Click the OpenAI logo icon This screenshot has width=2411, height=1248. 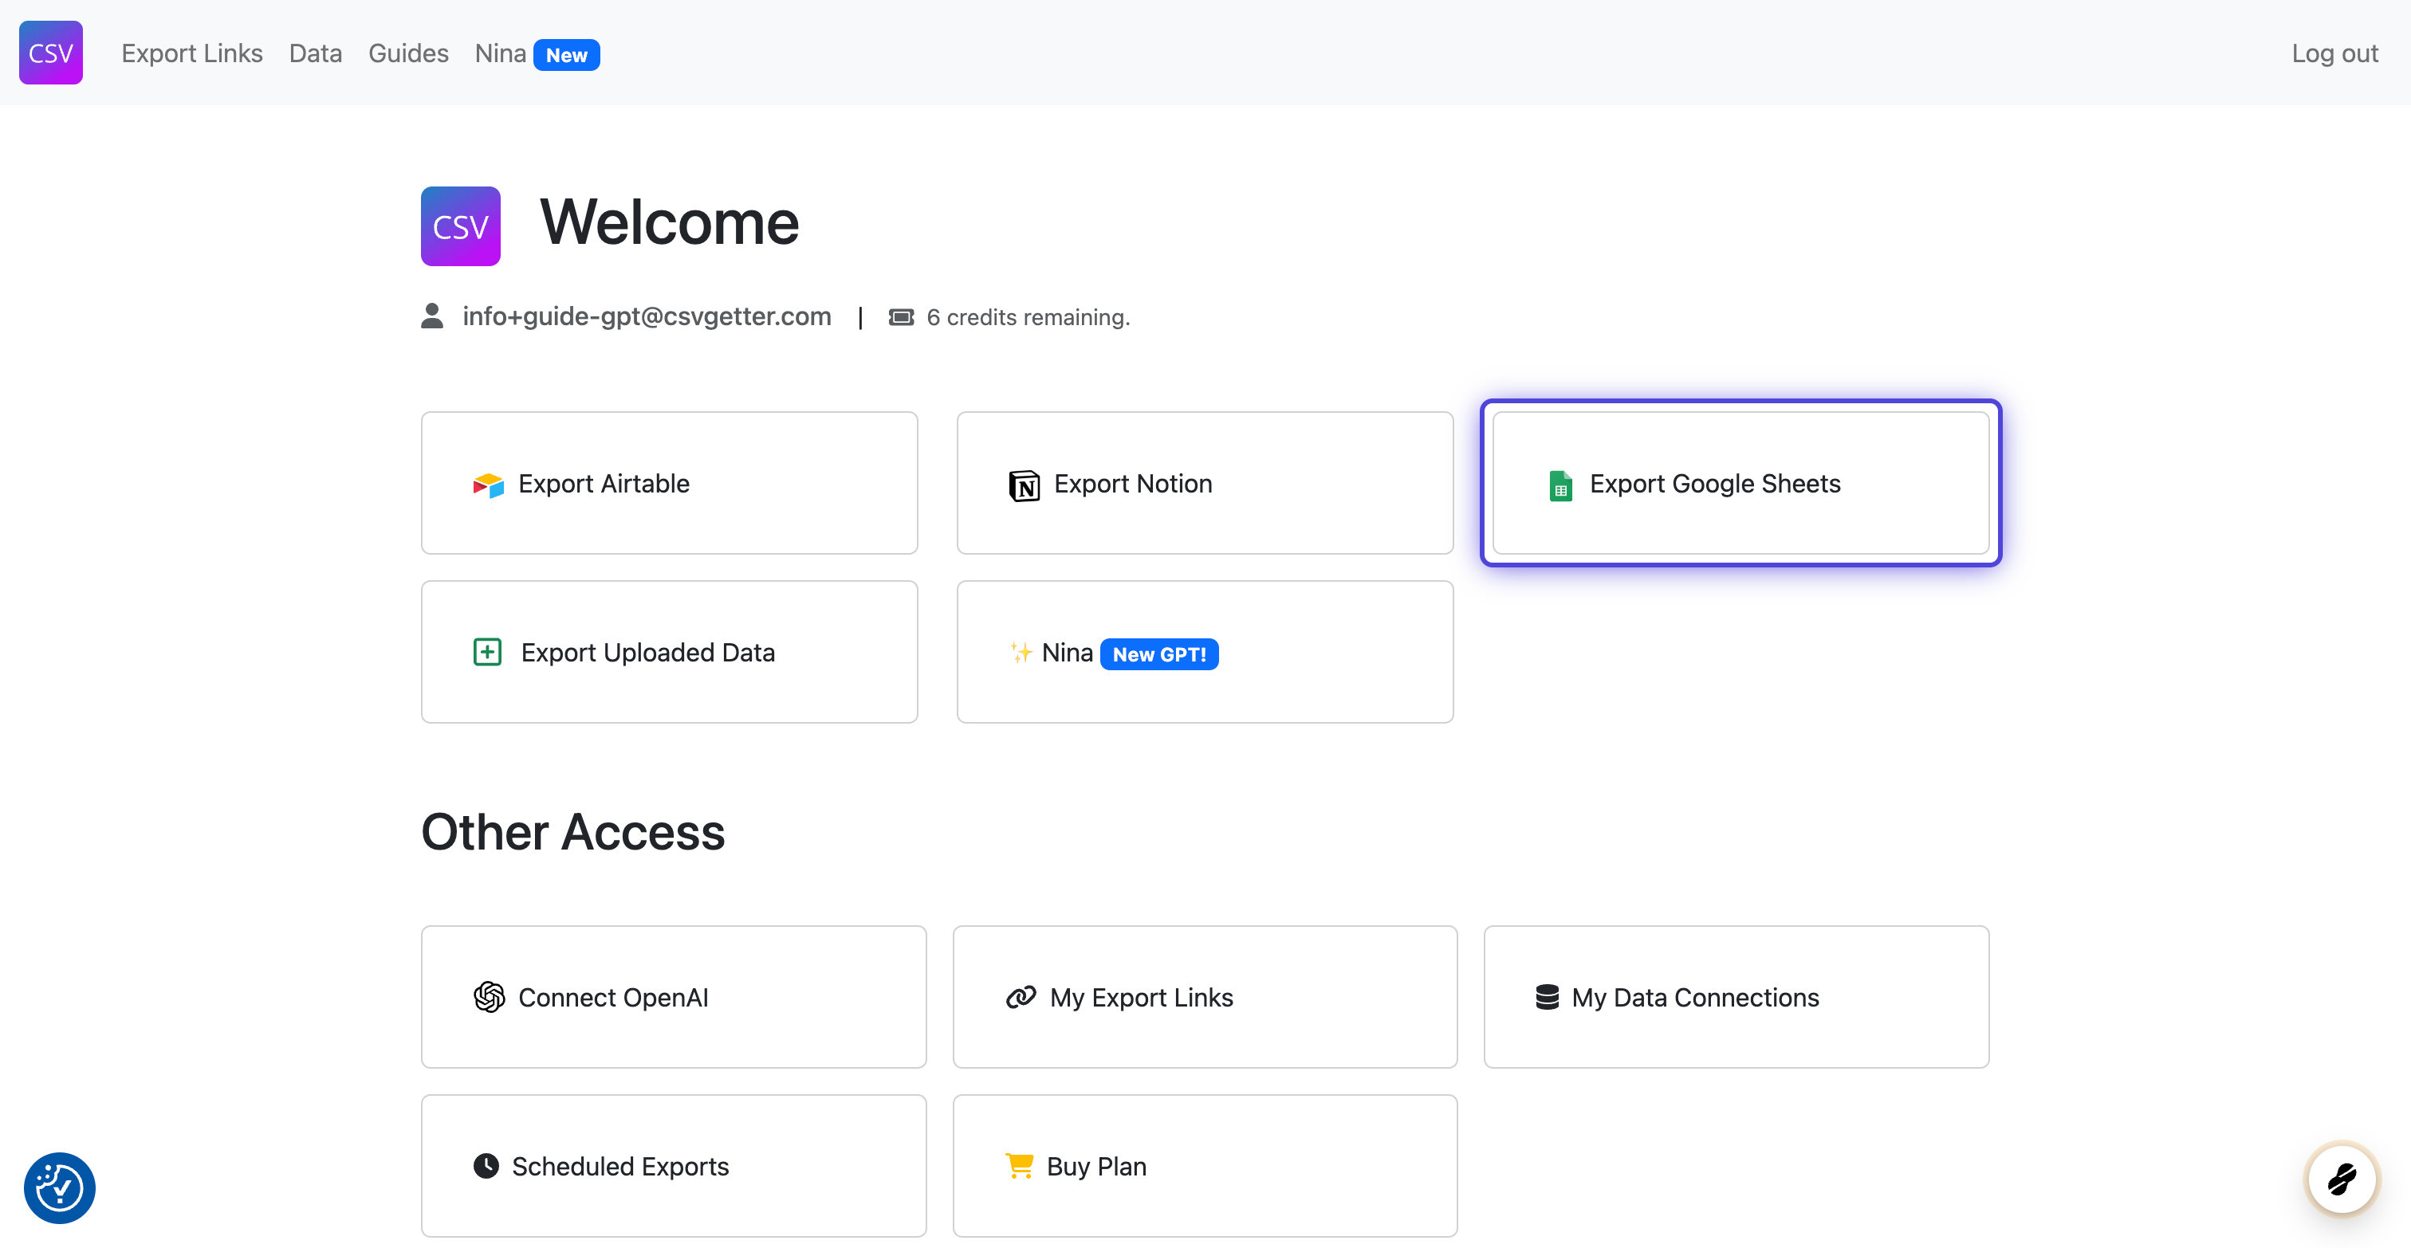(x=489, y=997)
